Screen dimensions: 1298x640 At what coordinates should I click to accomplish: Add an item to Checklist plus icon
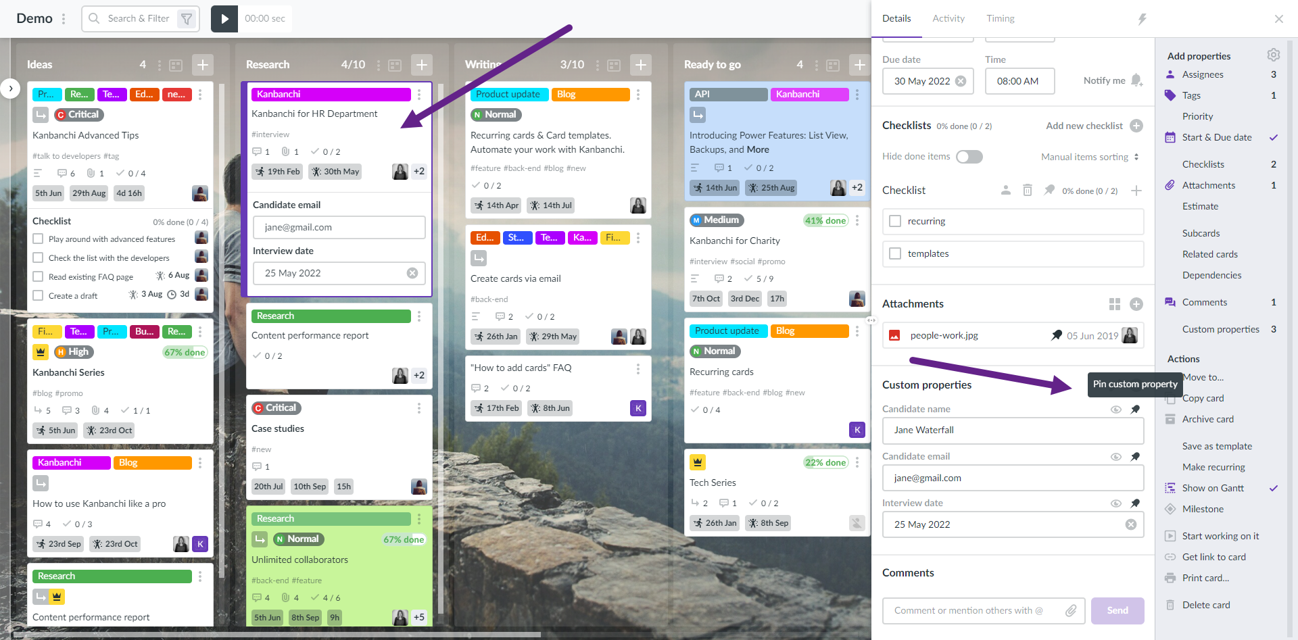pyautogui.click(x=1136, y=191)
